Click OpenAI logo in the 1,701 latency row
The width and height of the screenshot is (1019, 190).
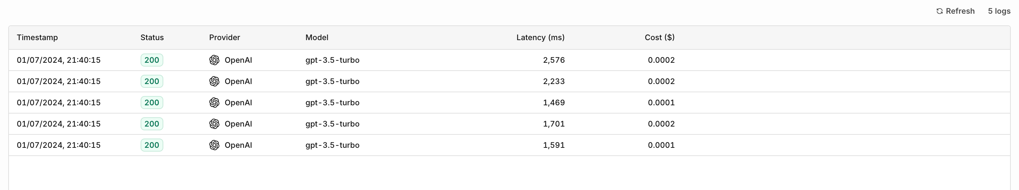[215, 124]
